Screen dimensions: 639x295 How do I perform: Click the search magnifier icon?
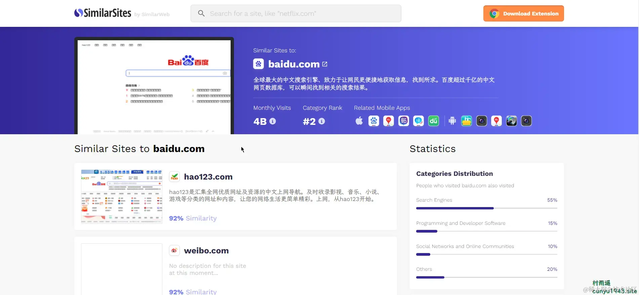pyautogui.click(x=201, y=13)
